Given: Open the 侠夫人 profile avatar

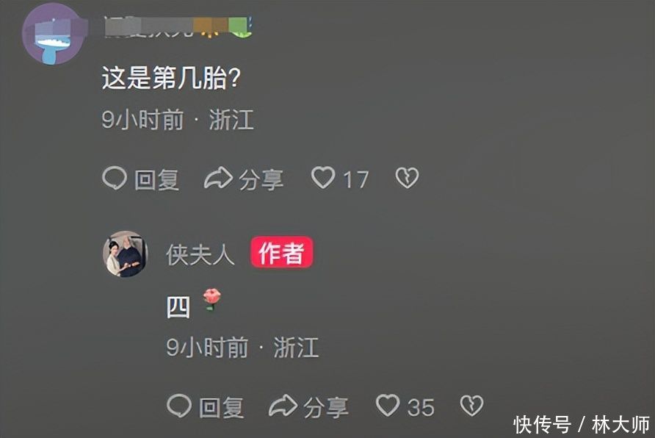Looking at the screenshot, I should click(x=126, y=254).
